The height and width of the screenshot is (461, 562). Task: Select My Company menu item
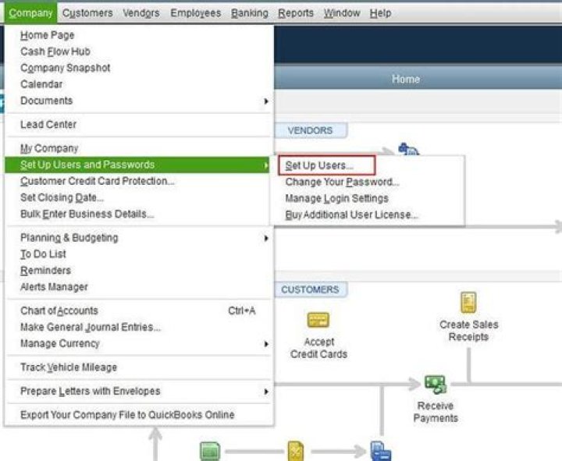pyautogui.click(x=138, y=148)
